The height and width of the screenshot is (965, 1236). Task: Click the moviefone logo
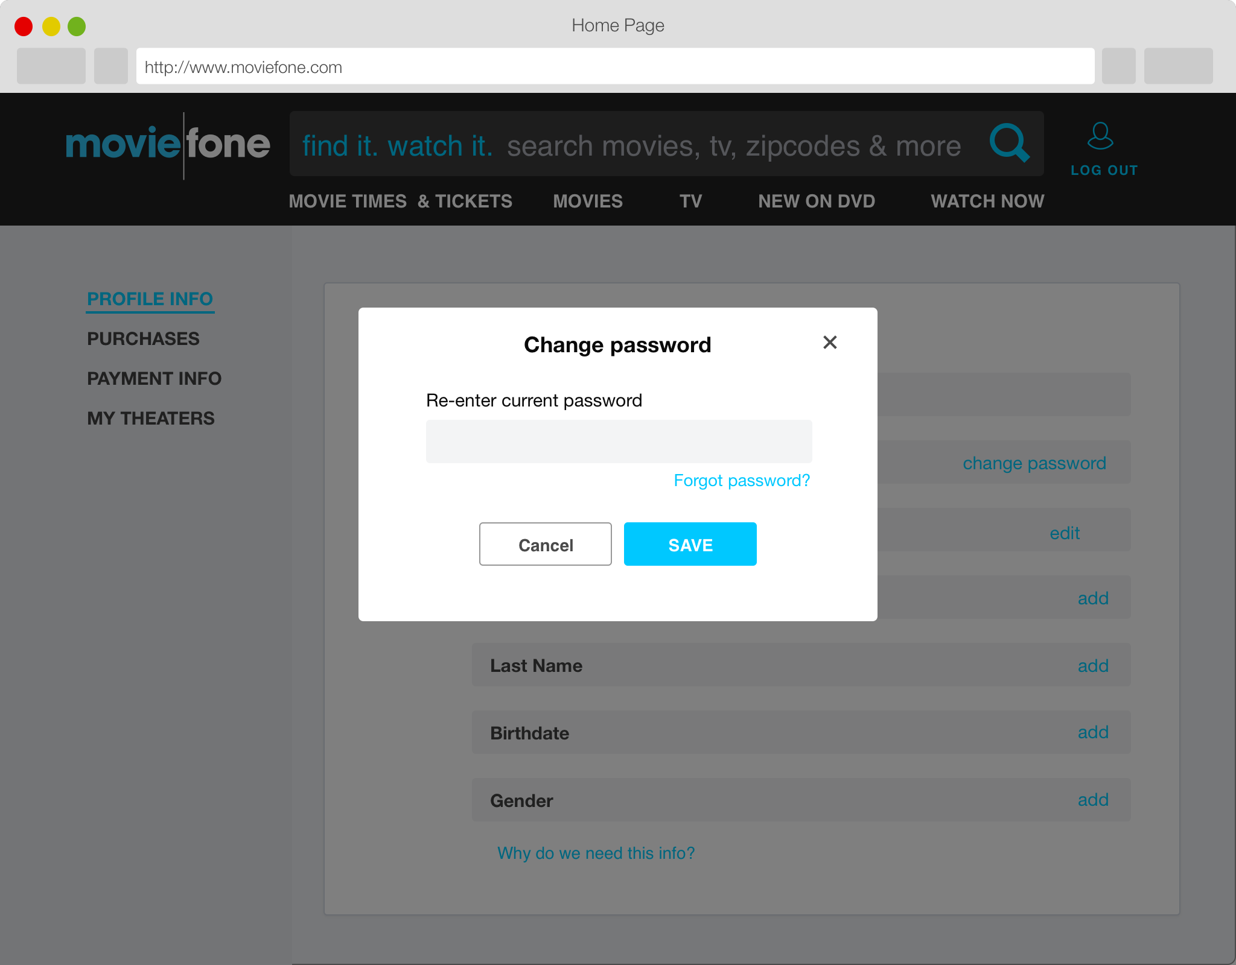point(168,145)
